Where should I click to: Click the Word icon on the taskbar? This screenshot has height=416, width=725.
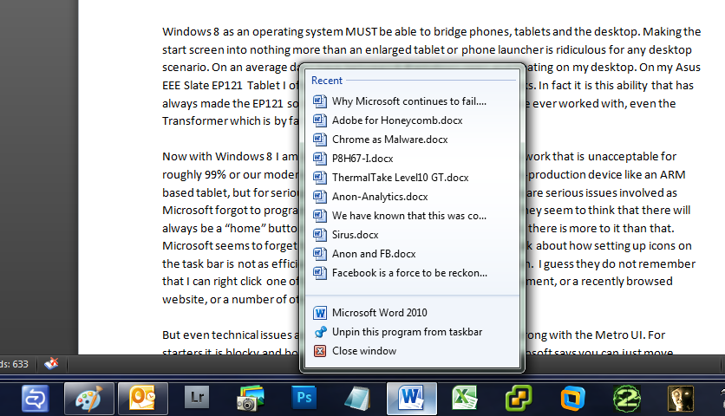(412, 399)
